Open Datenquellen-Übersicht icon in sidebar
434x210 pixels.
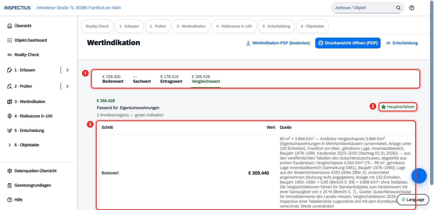pyautogui.click(x=10, y=171)
